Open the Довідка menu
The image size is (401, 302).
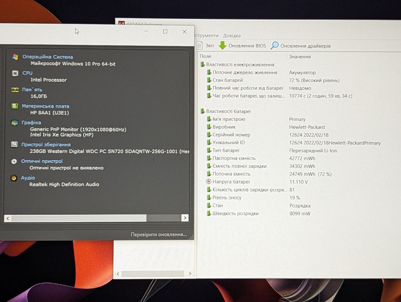click(232, 35)
